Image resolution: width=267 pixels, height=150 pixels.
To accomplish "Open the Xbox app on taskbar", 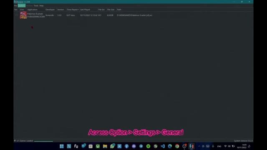I will tap(98, 146).
